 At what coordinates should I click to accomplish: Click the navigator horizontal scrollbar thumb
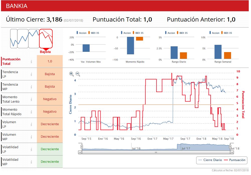(156, 152)
